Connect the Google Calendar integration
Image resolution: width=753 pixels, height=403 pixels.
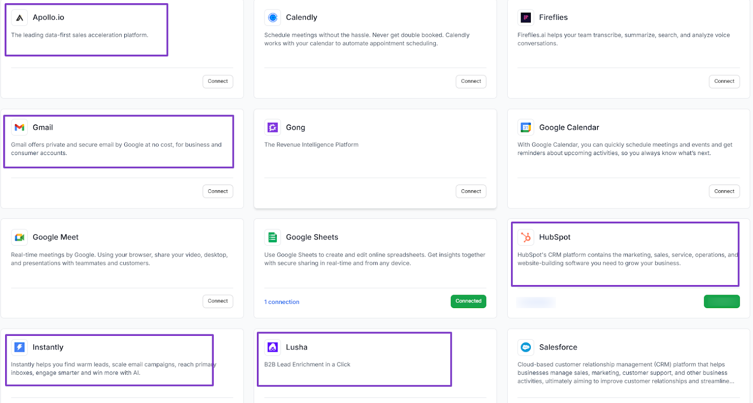tap(724, 191)
